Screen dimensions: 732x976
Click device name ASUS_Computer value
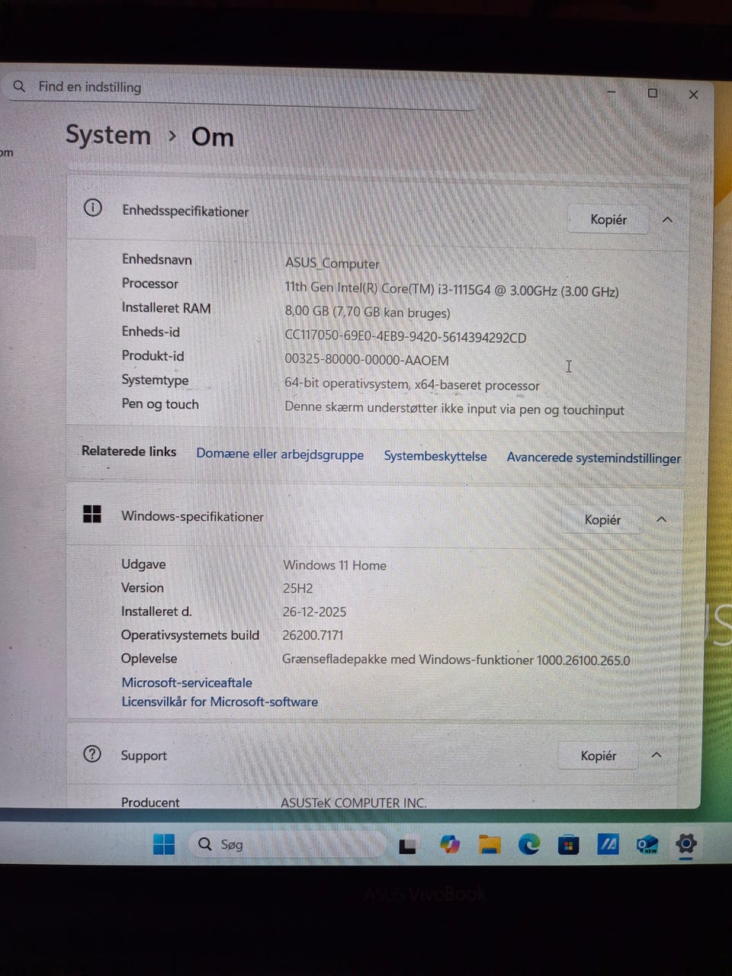(332, 263)
